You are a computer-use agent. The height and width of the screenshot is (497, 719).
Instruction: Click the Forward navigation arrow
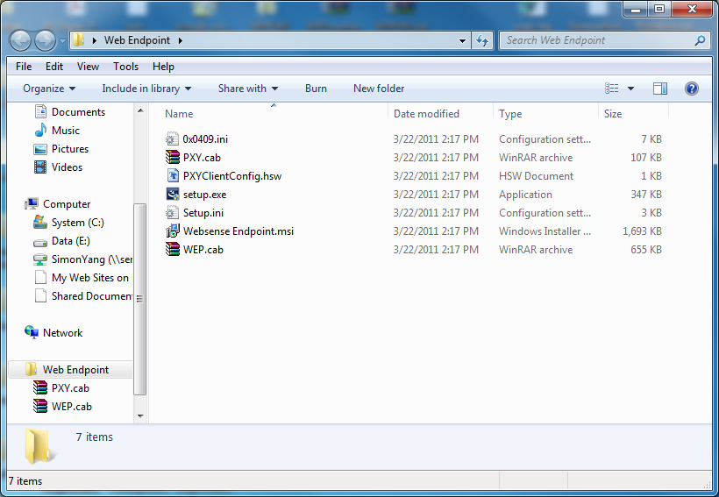click(x=45, y=41)
